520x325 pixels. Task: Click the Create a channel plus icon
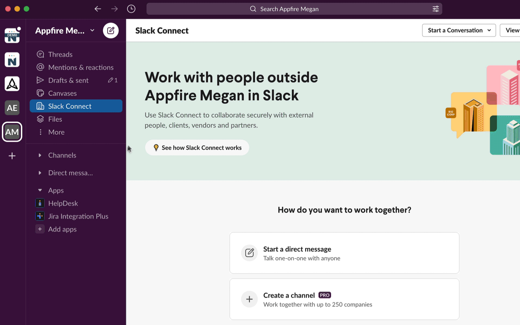pos(250,299)
